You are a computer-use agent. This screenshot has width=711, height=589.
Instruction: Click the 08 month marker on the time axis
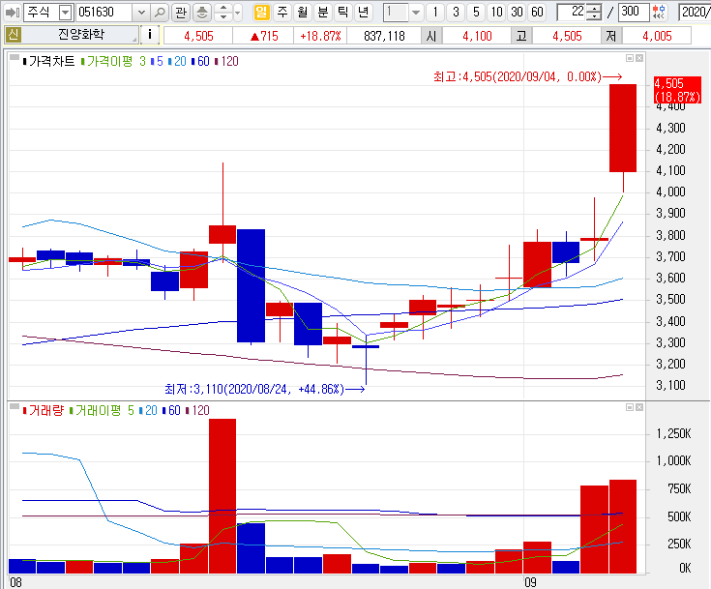click(x=15, y=582)
